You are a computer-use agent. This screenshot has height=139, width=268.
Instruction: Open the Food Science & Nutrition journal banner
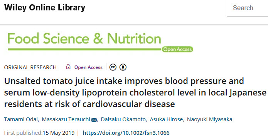[x=100, y=42]
